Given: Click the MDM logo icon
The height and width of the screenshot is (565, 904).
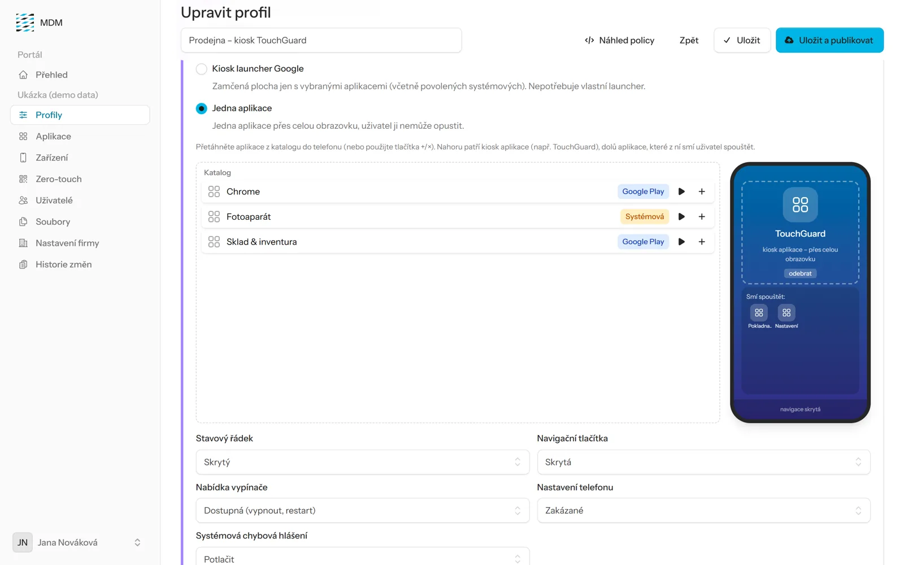Looking at the screenshot, I should coord(25,23).
